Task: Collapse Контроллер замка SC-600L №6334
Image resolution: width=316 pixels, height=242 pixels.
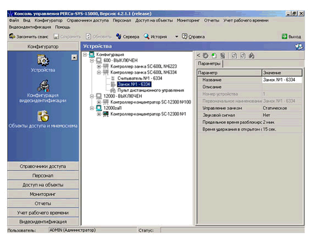Action: point(99,72)
